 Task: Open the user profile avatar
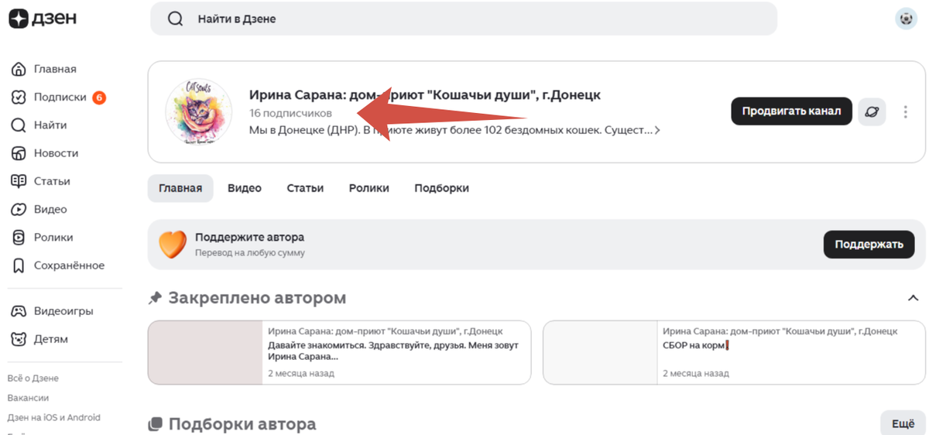click(x=905, y=19)
